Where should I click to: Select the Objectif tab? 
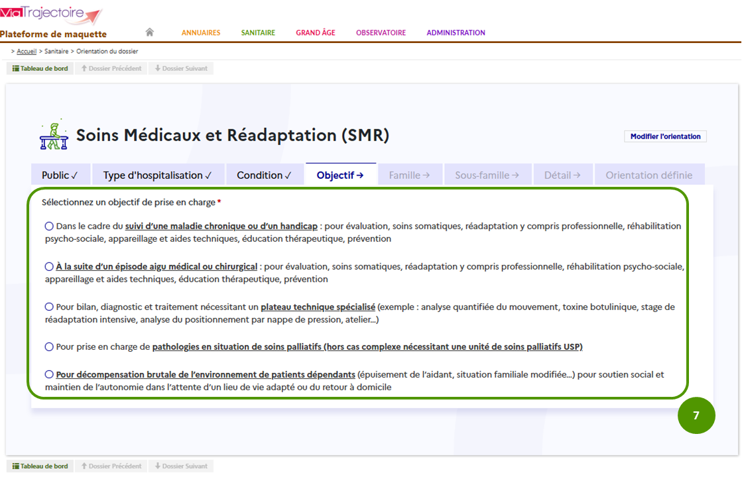click(340, 175)
